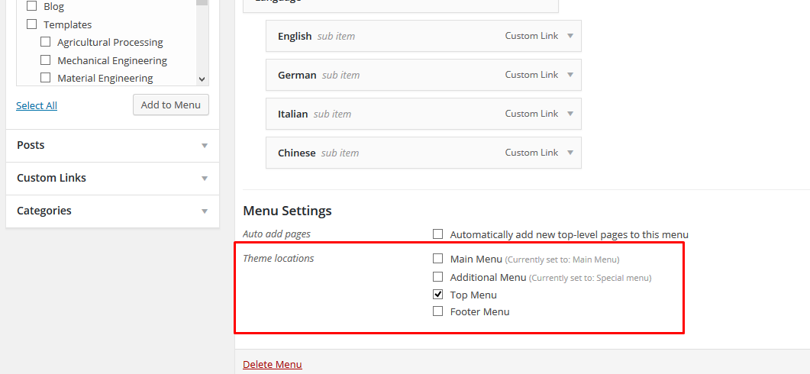
Task: Expand the Chinese menu item arrow
Action: point(570,153)
